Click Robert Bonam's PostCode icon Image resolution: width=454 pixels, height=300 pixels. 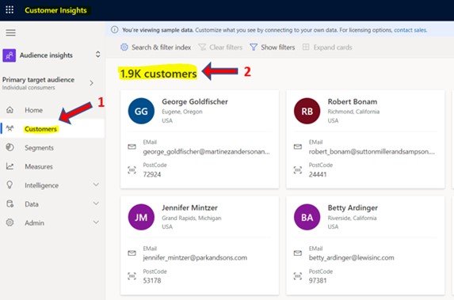(298, 170)
